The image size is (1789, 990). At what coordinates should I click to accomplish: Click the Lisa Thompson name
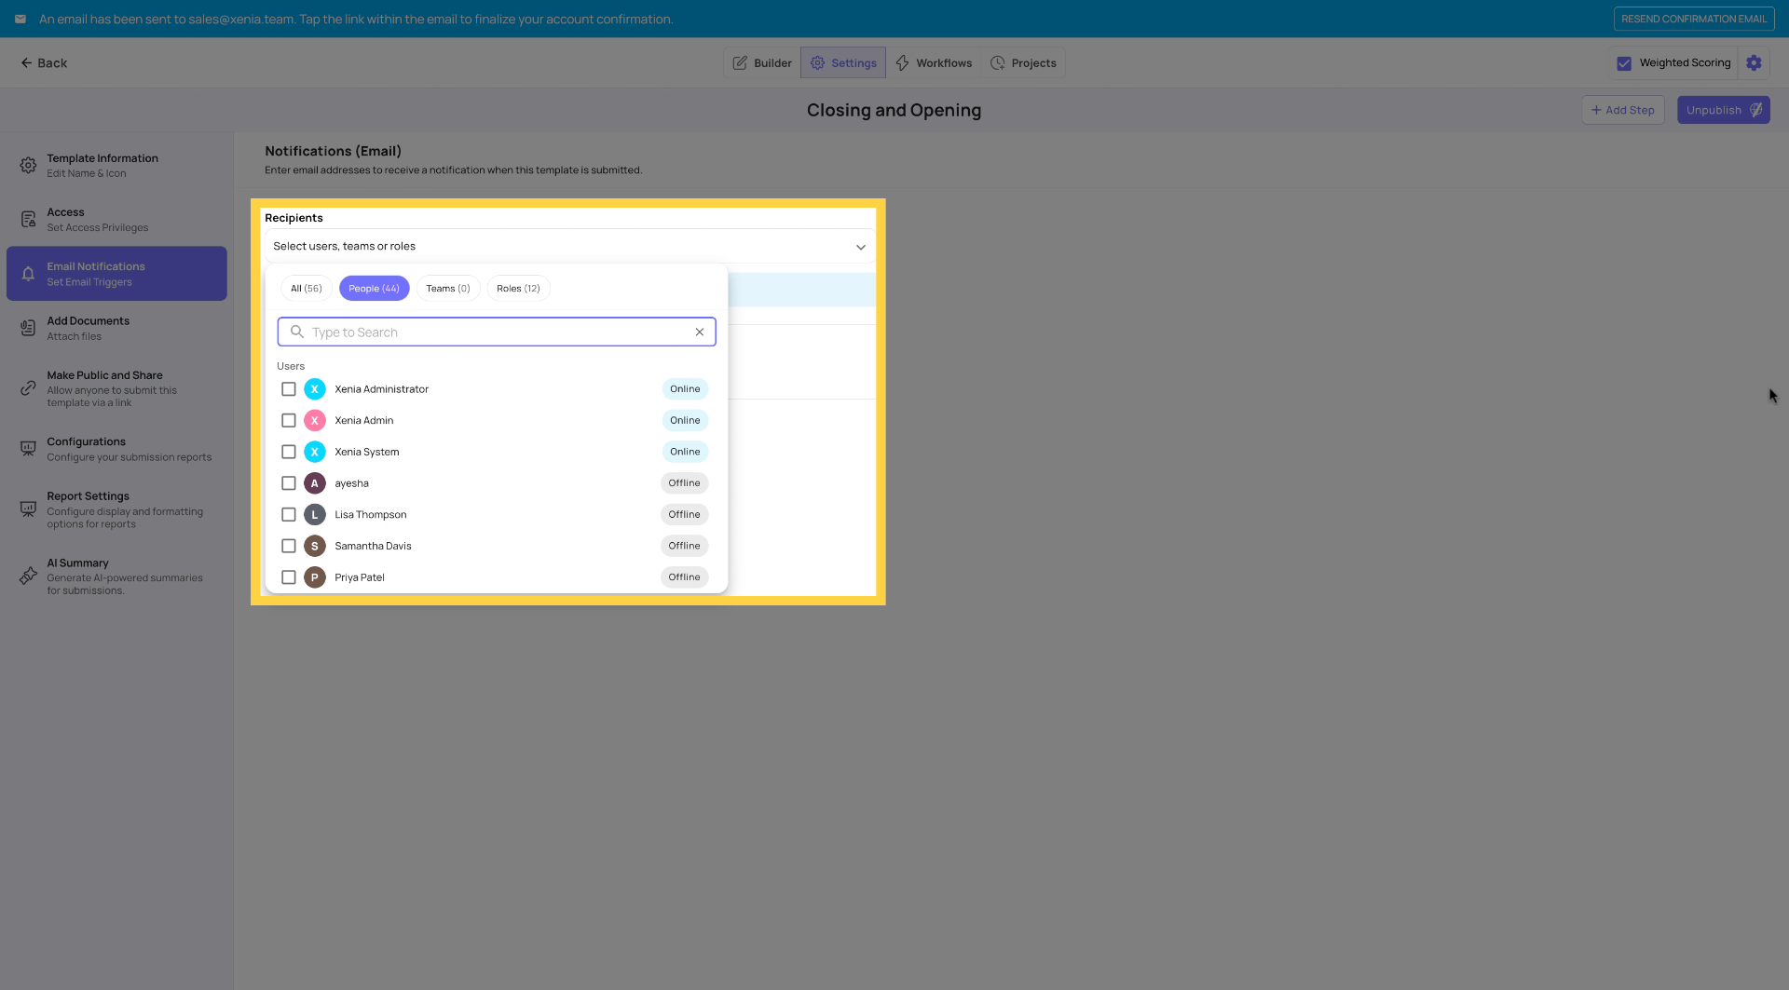pos(371,515)
